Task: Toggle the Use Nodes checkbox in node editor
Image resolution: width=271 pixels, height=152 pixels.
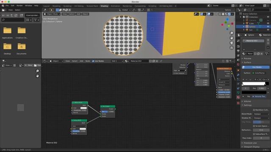Action: pyautogui.click(x=93, y=61)
